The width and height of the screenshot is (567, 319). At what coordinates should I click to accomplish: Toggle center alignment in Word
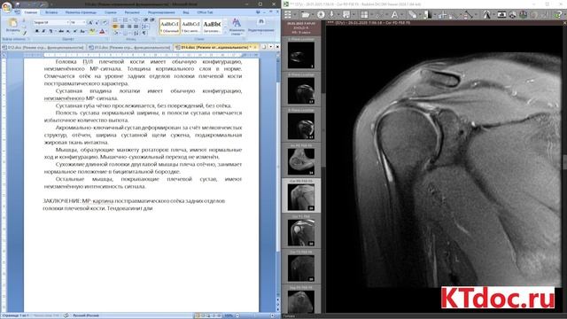[x=122, y=27]
